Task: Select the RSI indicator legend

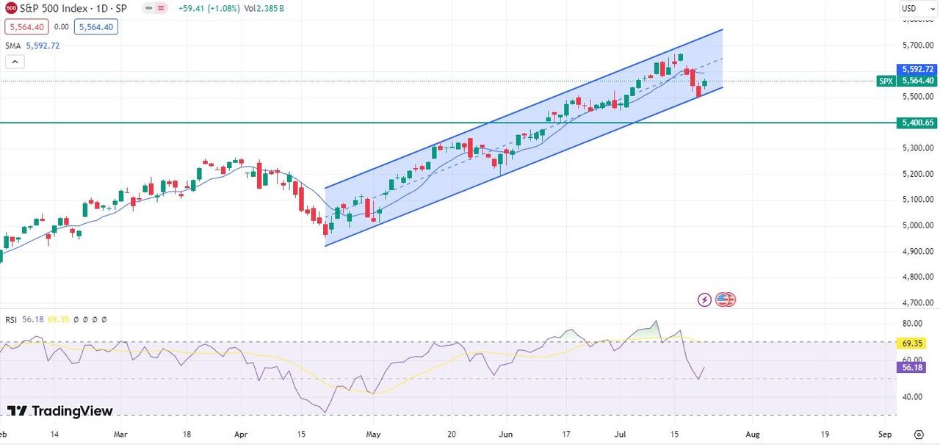Action: click(11, 319)
